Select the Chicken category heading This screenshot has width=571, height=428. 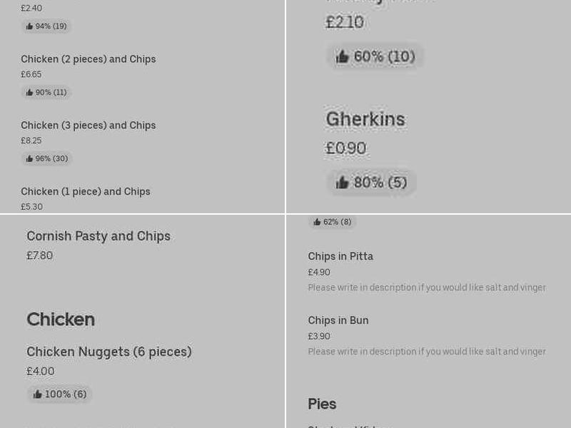click(x=61, y=320)
